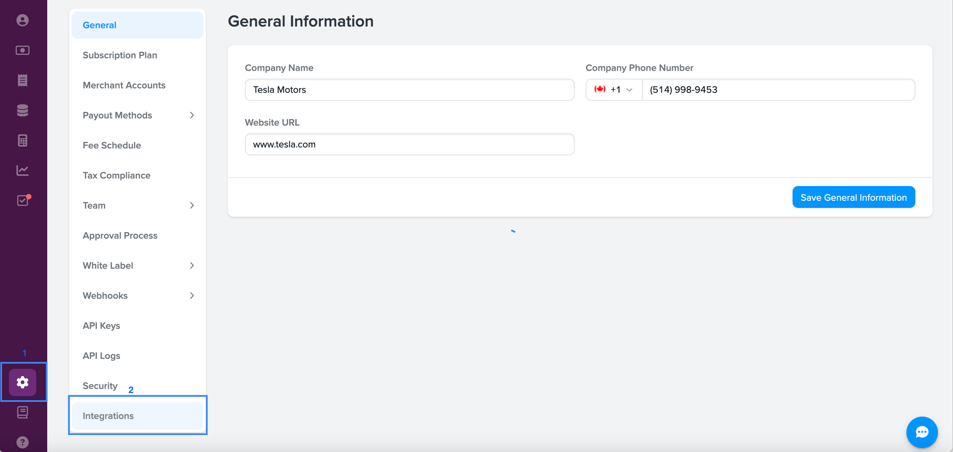
Task: Focus the Website URL field
Action: (409, 145)
